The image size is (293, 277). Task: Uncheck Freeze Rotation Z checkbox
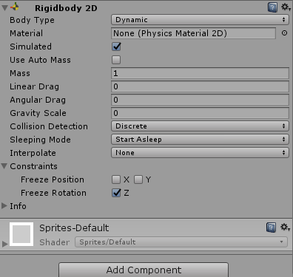pyautogui.click(x=116, y=193)
